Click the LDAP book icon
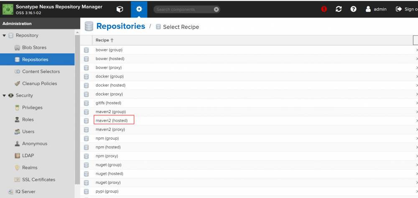Image resolution: width=418 pixels, height=198 pixels. pyautogui.click(x=17, y=155)
